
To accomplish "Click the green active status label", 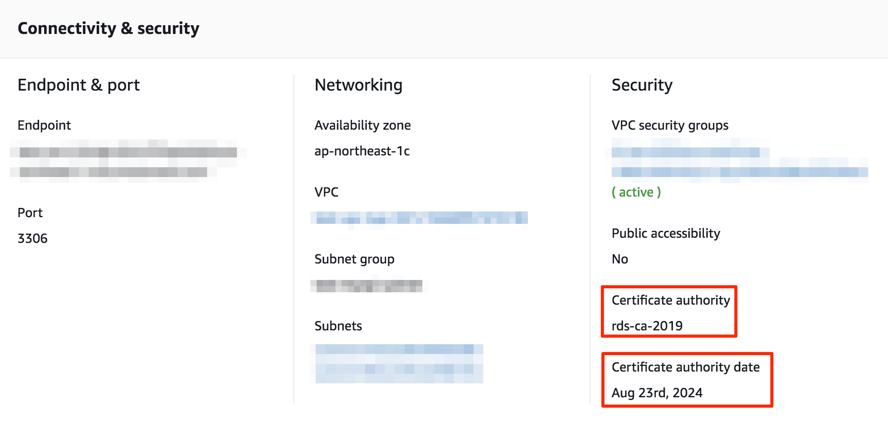I will [x=636, y=192].
